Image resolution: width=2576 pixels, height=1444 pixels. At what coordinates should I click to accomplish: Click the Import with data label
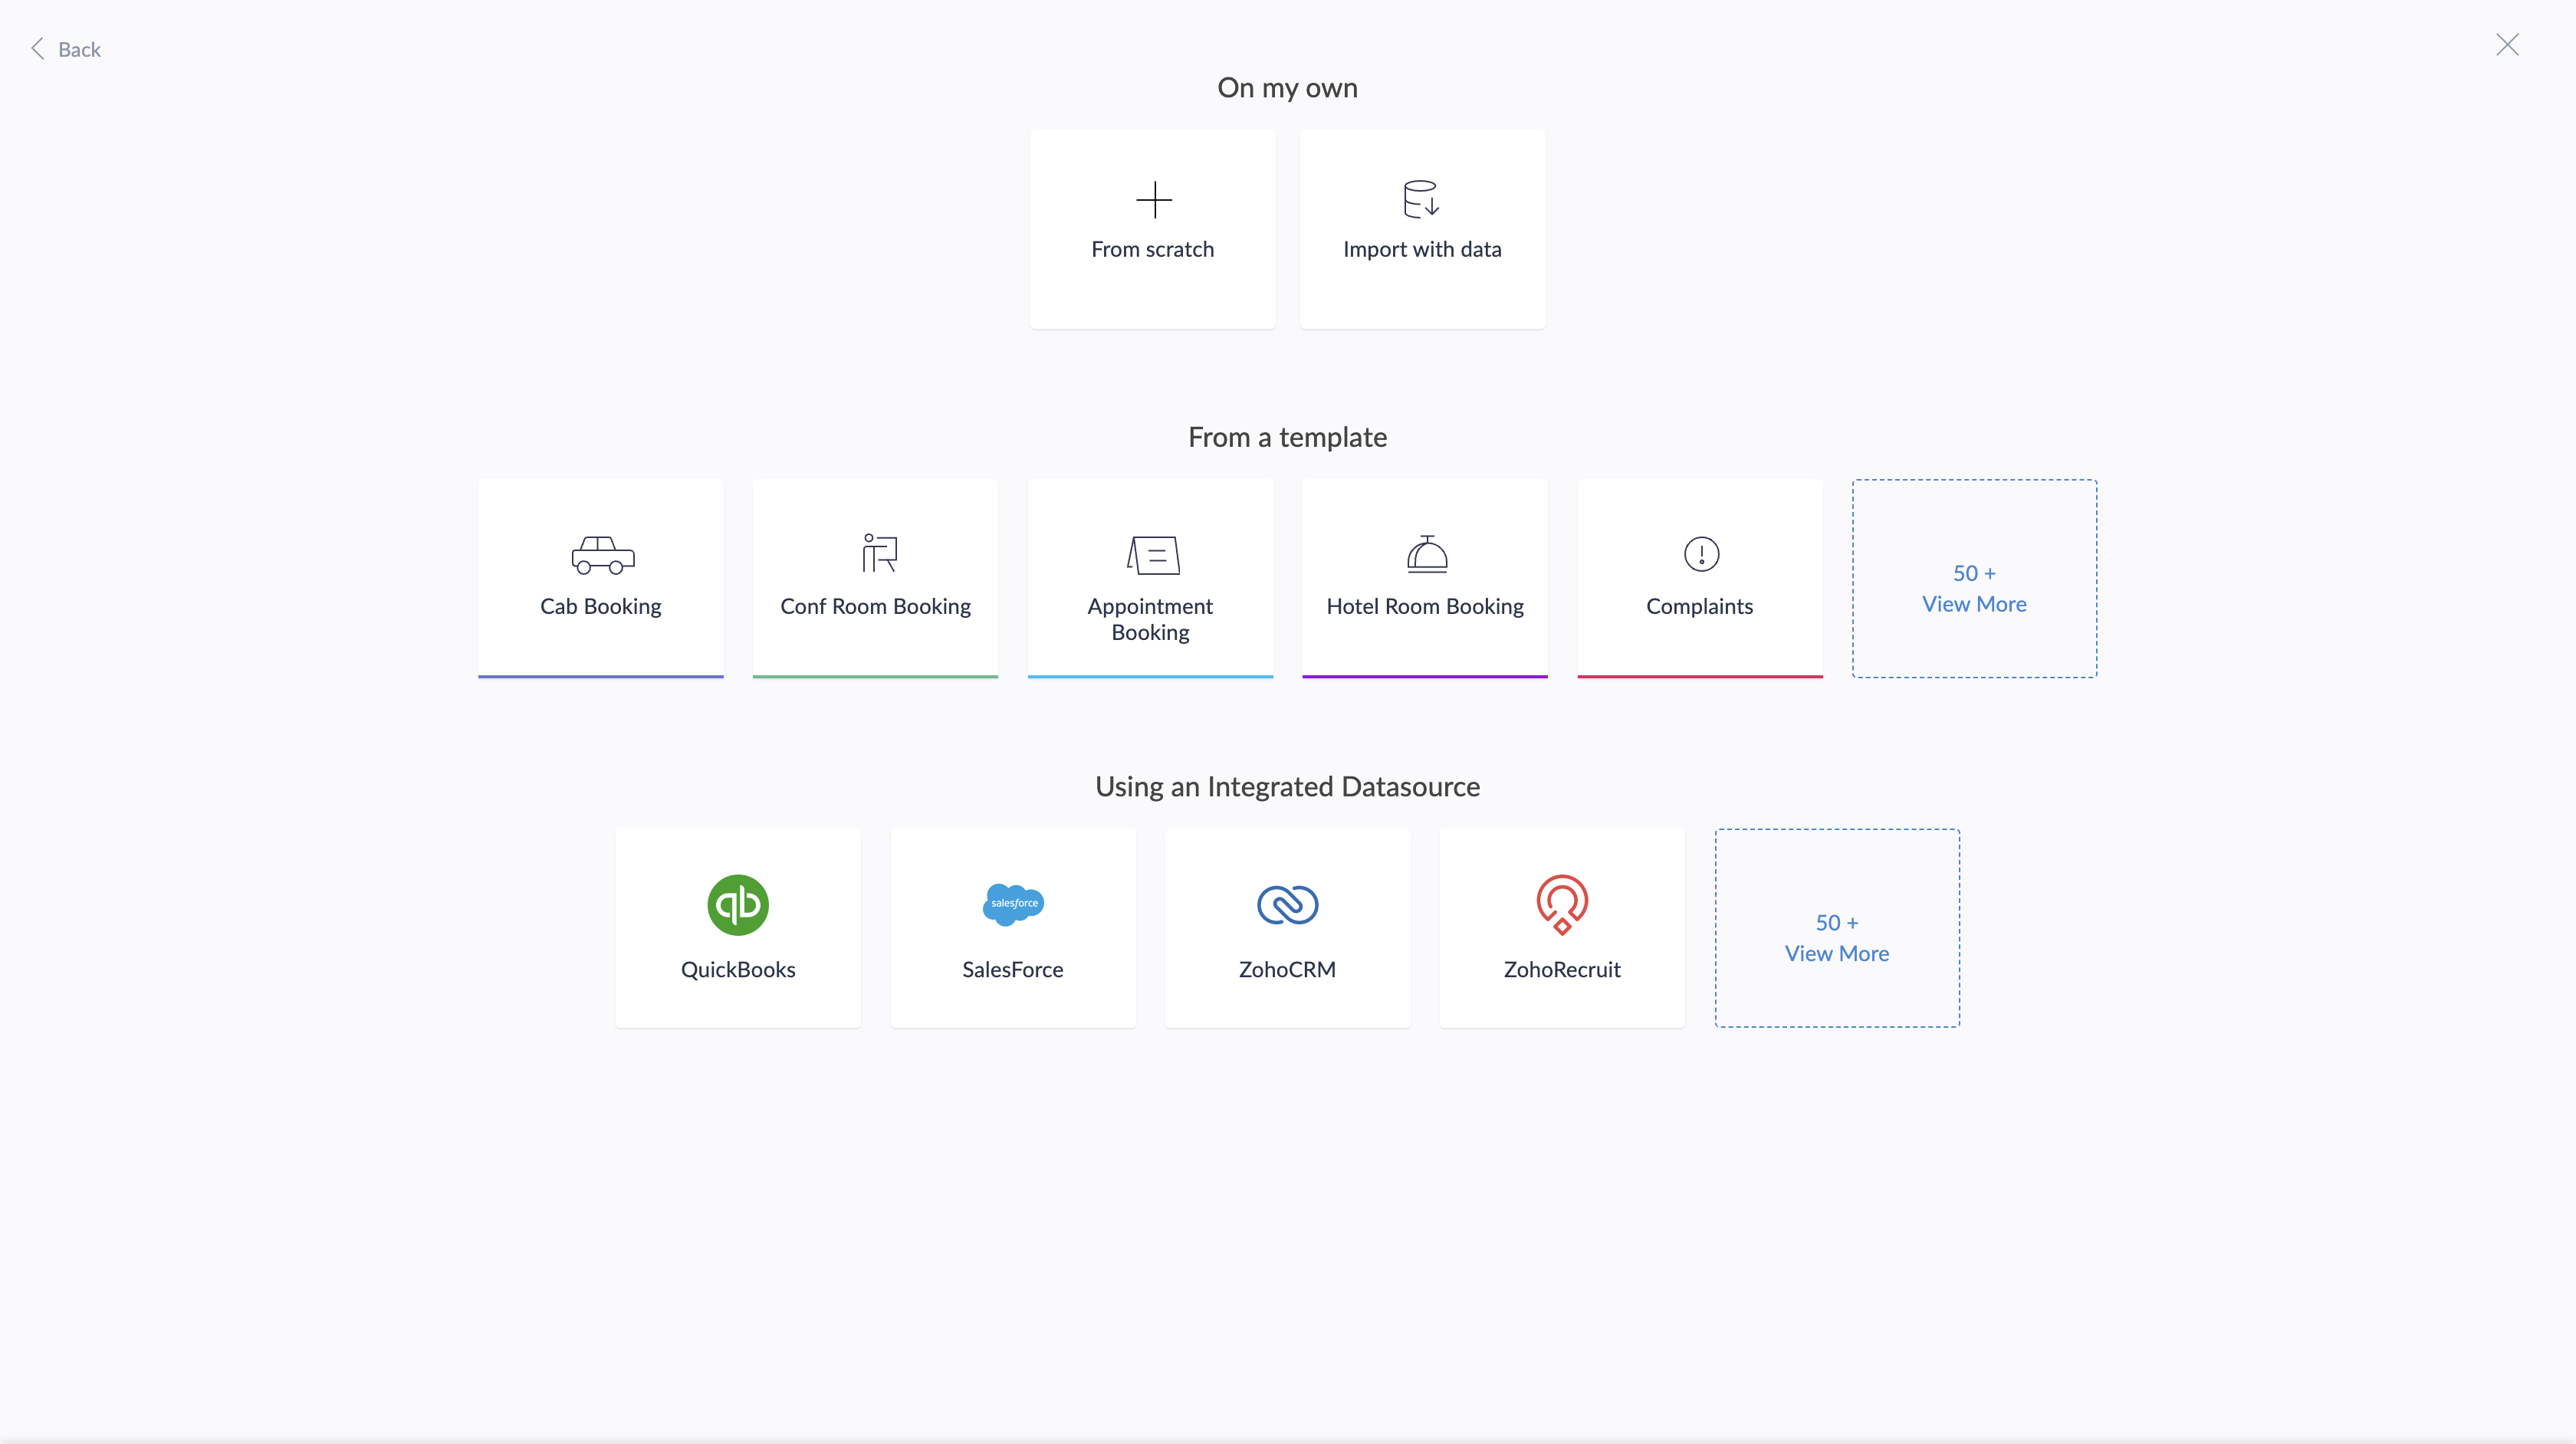click(1421, 249)
